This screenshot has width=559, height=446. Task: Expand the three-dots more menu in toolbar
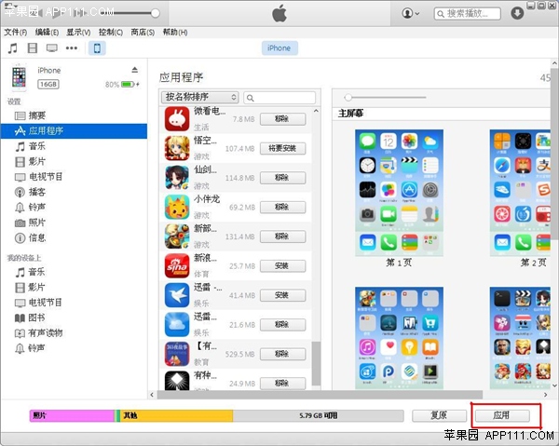pos(75,47)
